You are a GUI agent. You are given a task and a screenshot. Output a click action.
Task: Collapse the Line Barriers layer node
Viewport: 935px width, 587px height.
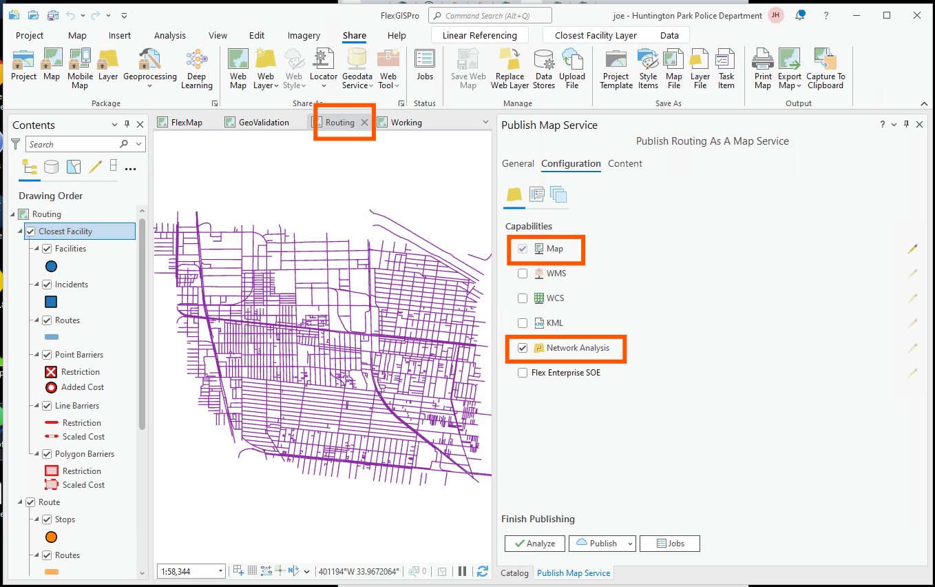(36, 406)
